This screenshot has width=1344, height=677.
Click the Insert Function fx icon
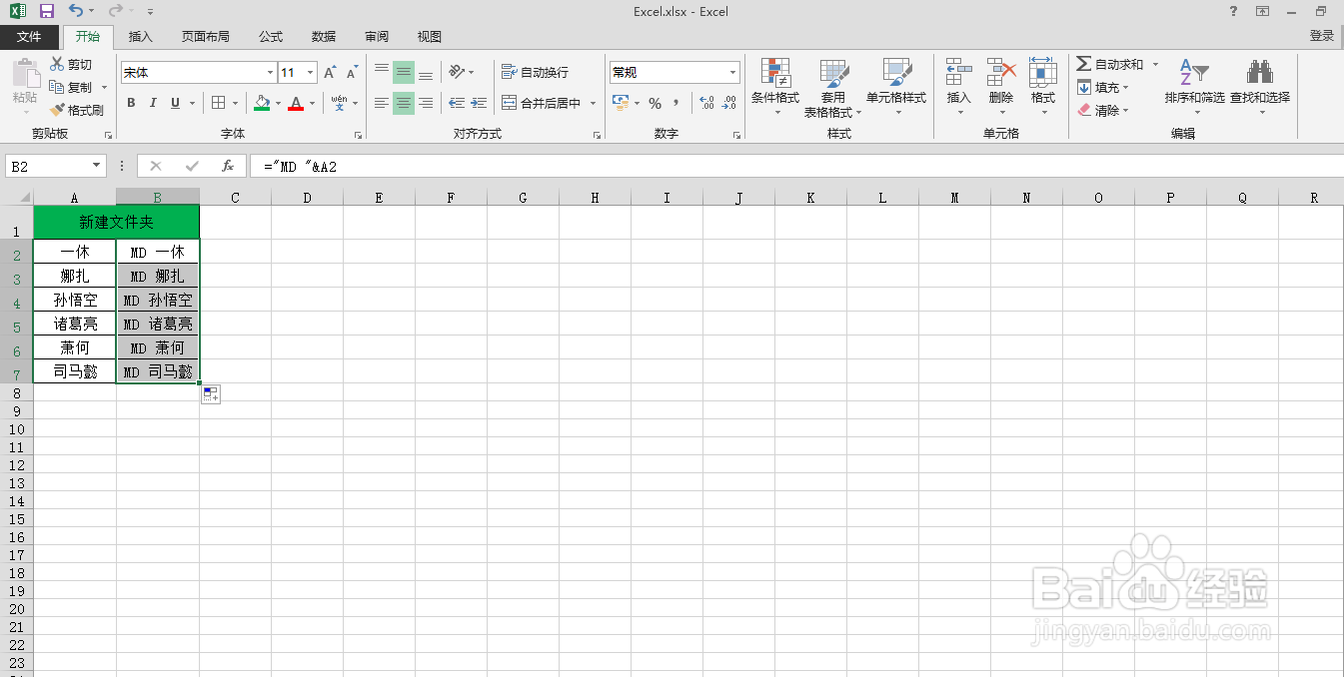tap(228, 166)
